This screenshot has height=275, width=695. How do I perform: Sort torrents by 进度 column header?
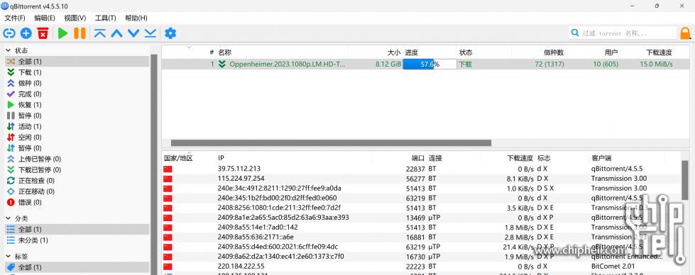pyautogui.click(x=412, y=52)
